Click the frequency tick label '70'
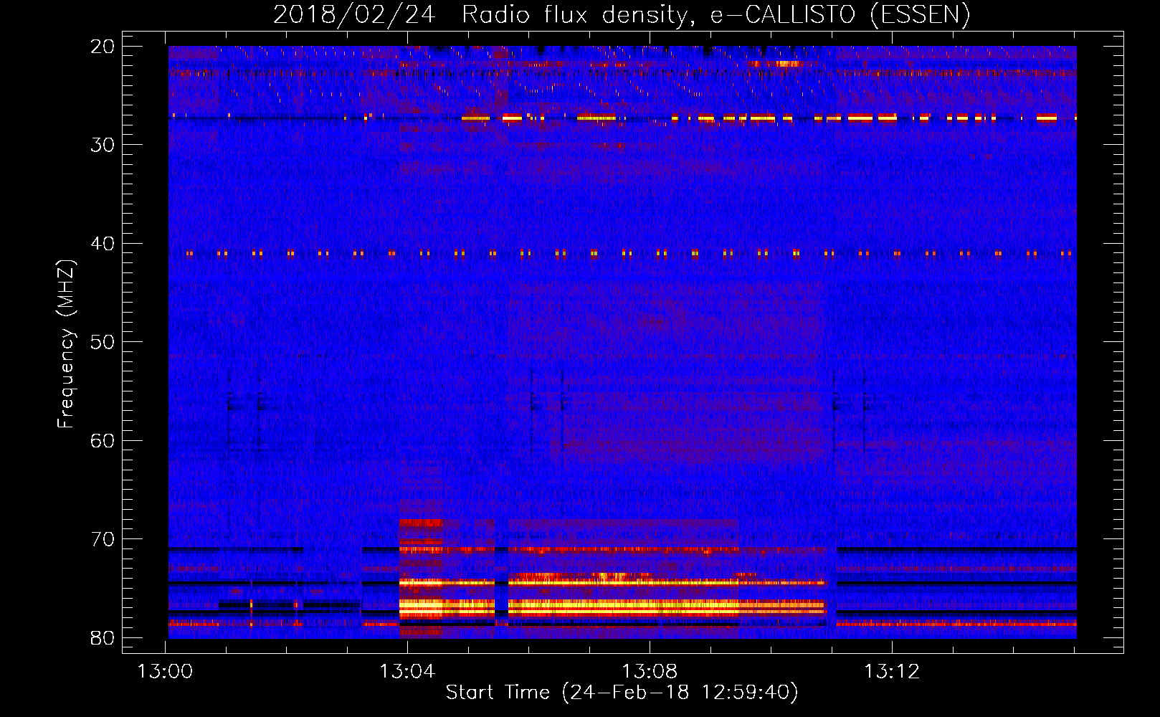The height and width of the screenshot is (717, 1160). pyautogui.click(x=103, y=539)
